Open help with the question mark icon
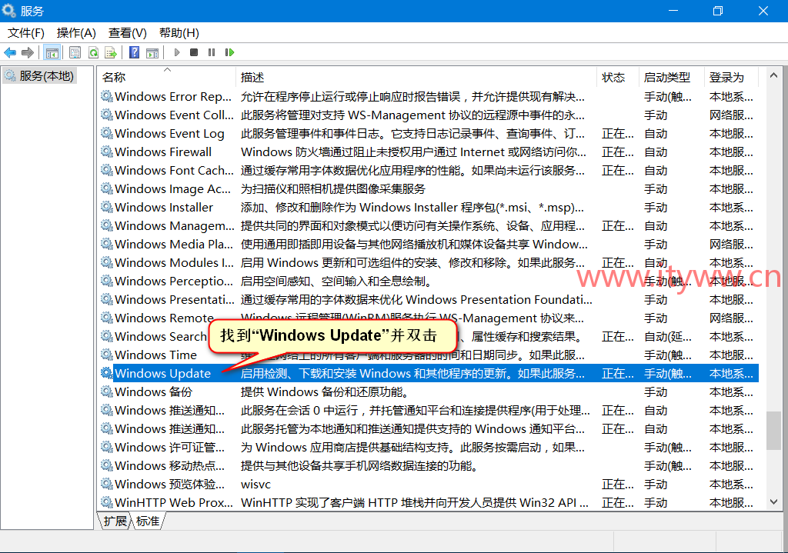The width and height of the screenshot is (788, 553). pos(134,52)
